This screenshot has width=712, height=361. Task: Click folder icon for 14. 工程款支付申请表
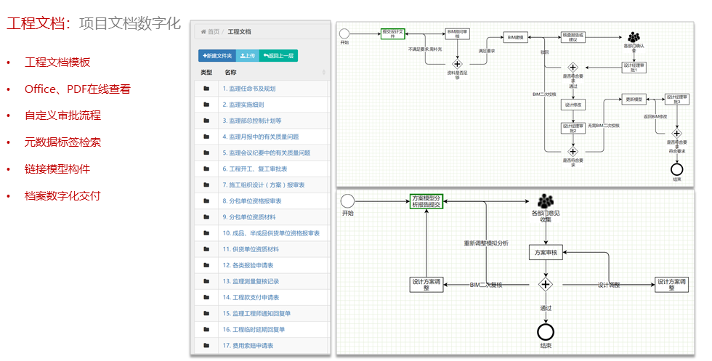(x=206, y=297)
